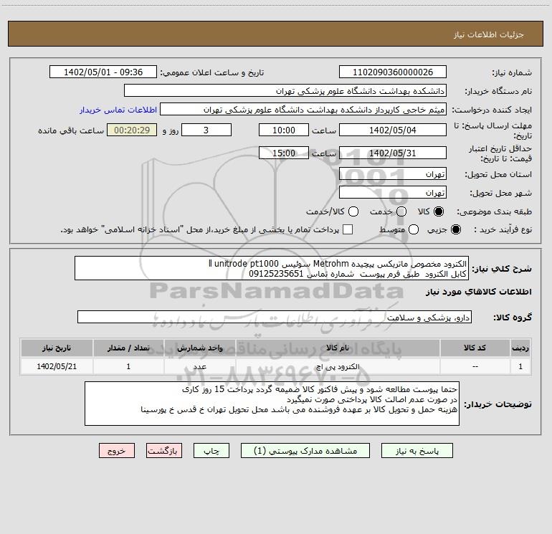The height and width of the screenshot is (534, 552).
Task: Click the validity time field 15:00
Action: (x=284, y=153)
